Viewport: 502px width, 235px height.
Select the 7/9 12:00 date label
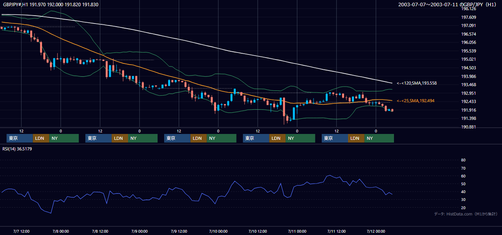(x=179, y=231)
